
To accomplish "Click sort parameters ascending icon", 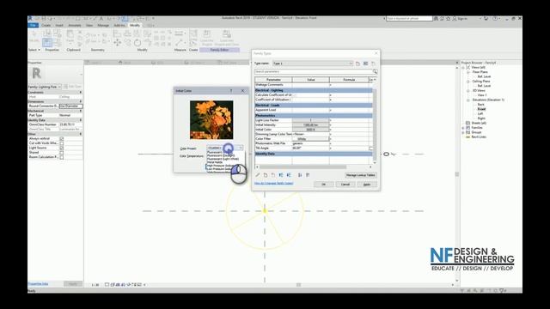I will click(x=300, y=175).
